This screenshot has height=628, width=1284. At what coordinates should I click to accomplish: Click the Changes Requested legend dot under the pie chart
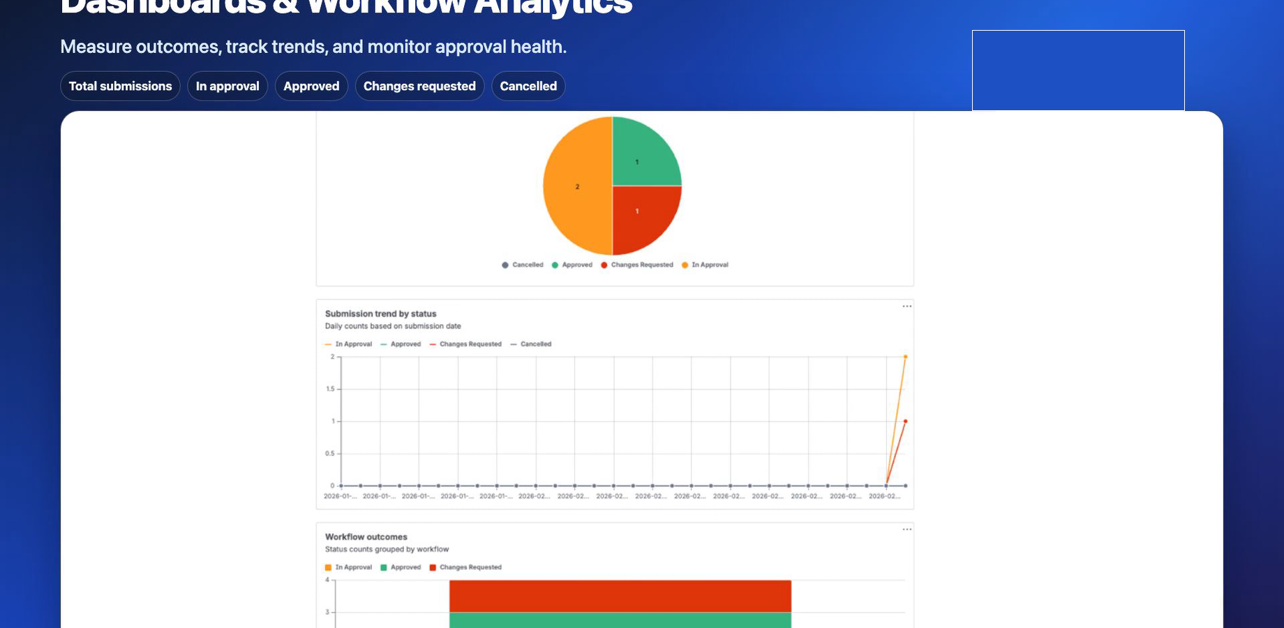click(x=604, y=264)
